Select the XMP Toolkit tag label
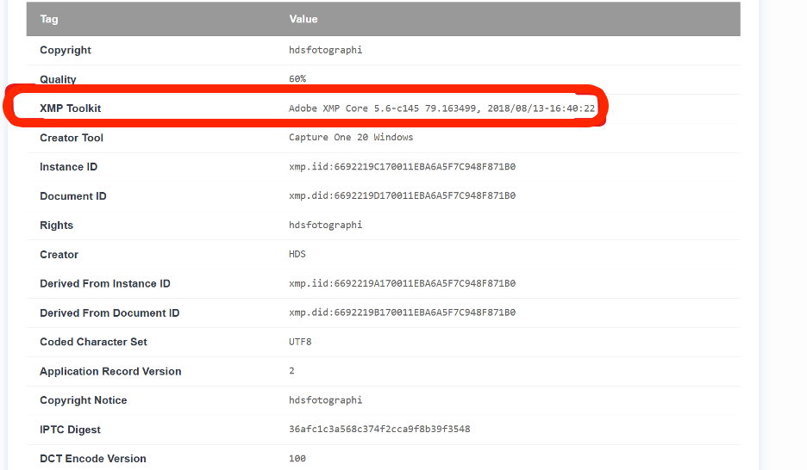Viewport: 807px width, 470px height. tap(71, 108)
